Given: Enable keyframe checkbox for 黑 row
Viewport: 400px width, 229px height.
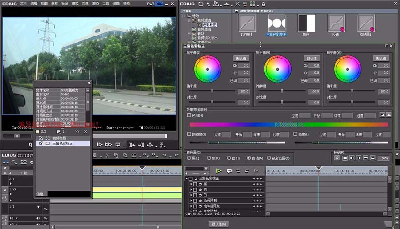Looking at the screenshot, I should pyautogui.click(x=195, y=184).
